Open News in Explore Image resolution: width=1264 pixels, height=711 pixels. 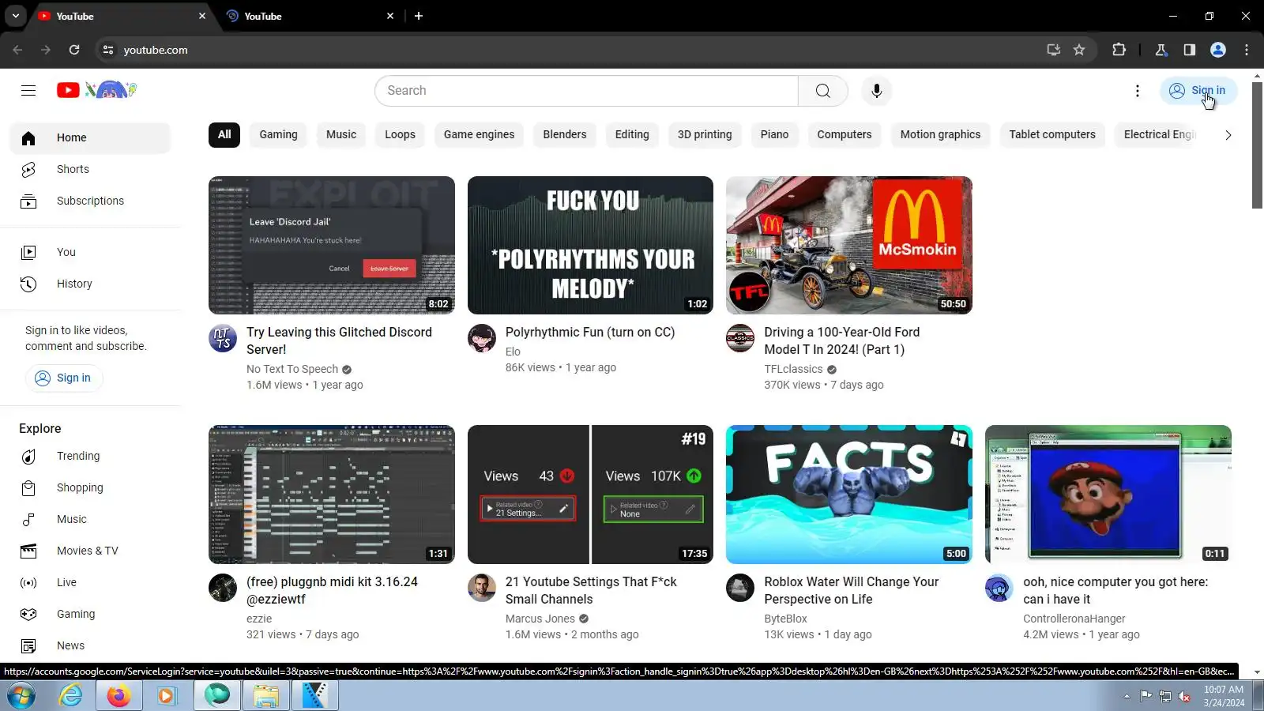(90, 645)
